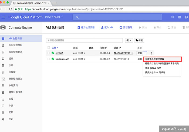
Task: Click the 開始 start toolbar button
Action: coord(143,27)
